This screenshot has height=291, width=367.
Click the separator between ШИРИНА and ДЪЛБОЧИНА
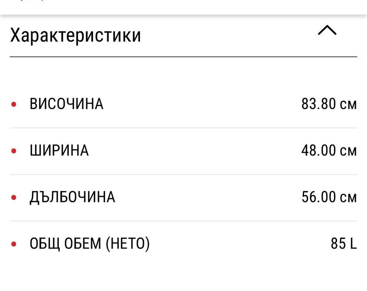point(183,174)
